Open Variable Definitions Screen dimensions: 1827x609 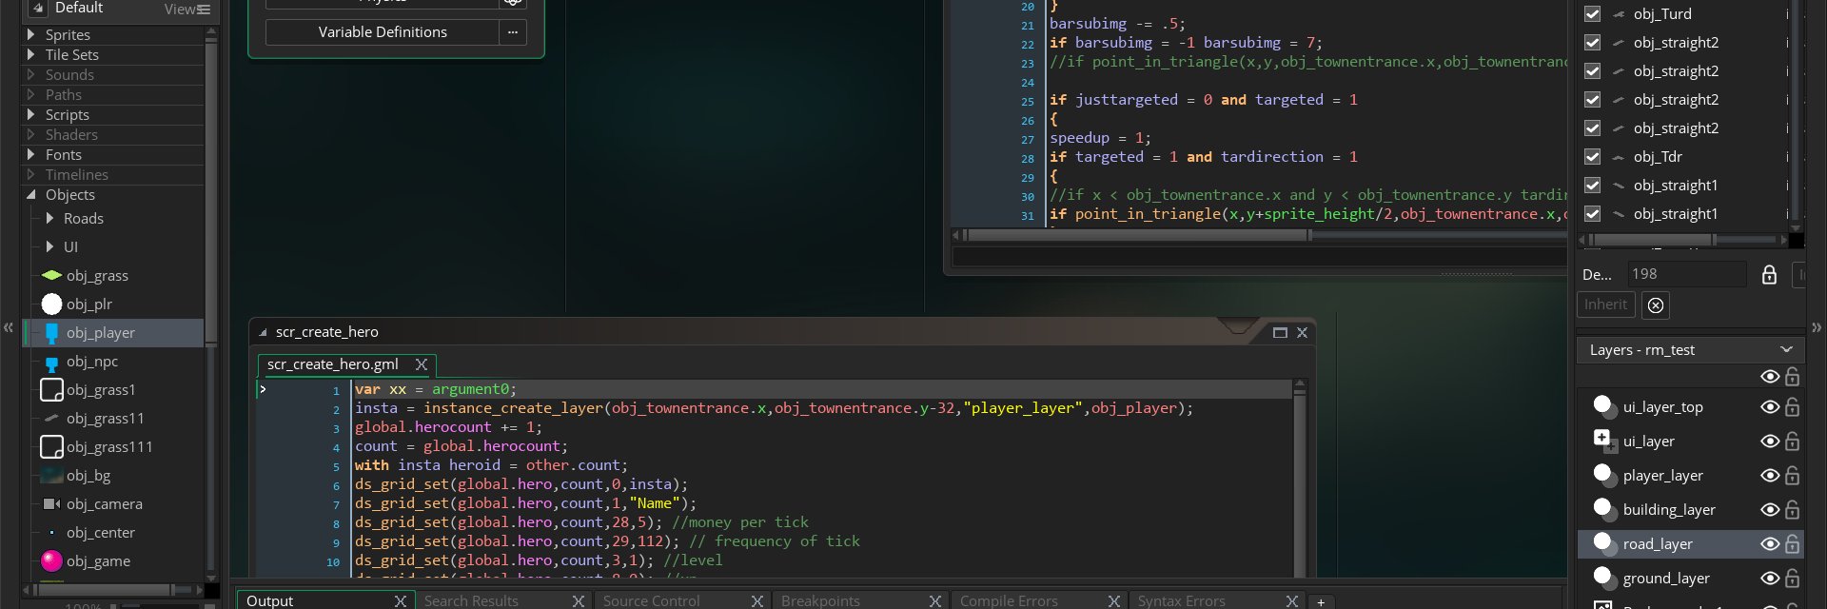pyautogui.click(x=383, y=32)
